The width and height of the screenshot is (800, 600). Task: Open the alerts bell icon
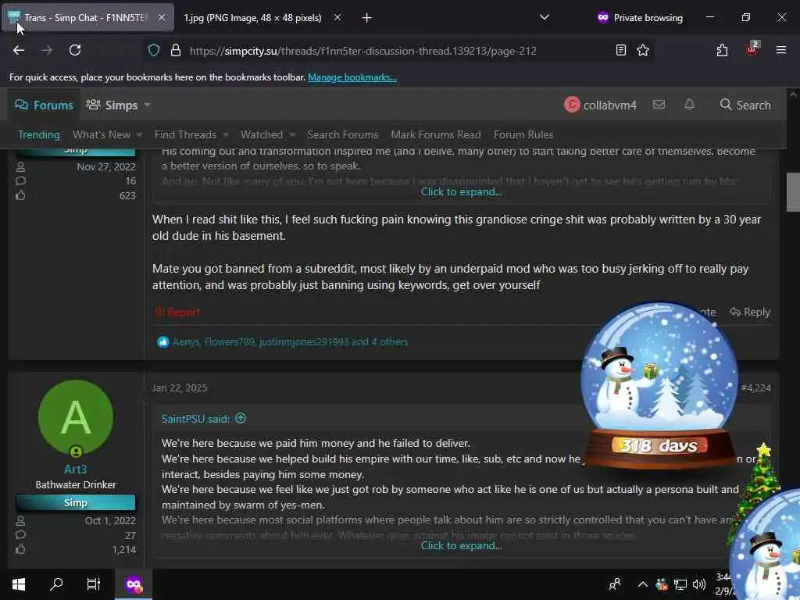click(x=689, y=105)
